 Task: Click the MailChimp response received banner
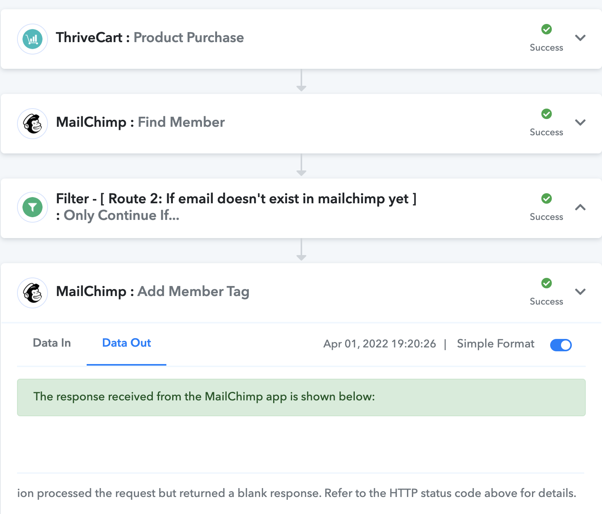pos(301,397)
